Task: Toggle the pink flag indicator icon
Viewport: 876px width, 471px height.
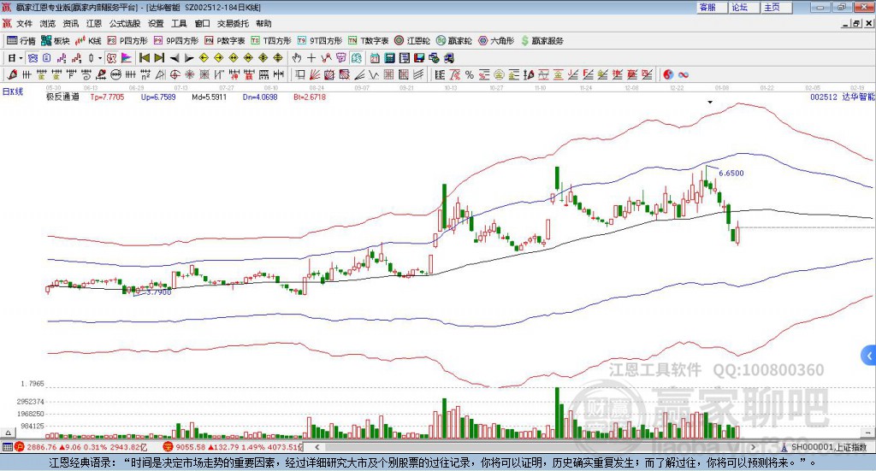Action: point(127,58)
